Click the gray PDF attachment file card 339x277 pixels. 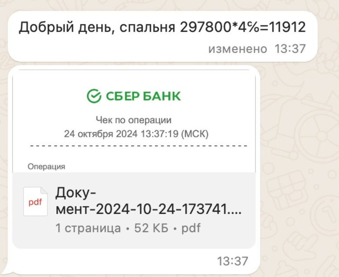(134, 211)
